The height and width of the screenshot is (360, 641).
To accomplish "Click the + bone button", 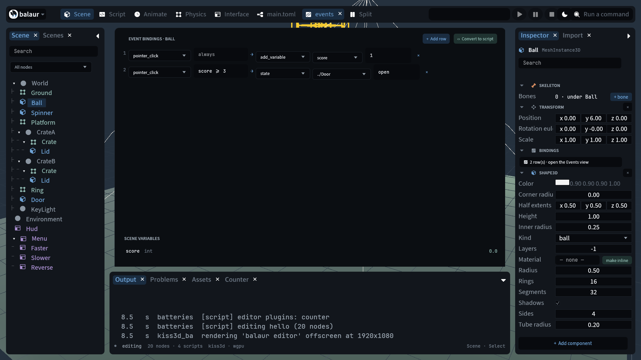I will click(621, 97).
